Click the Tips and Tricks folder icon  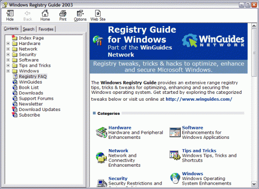[15, 66]
